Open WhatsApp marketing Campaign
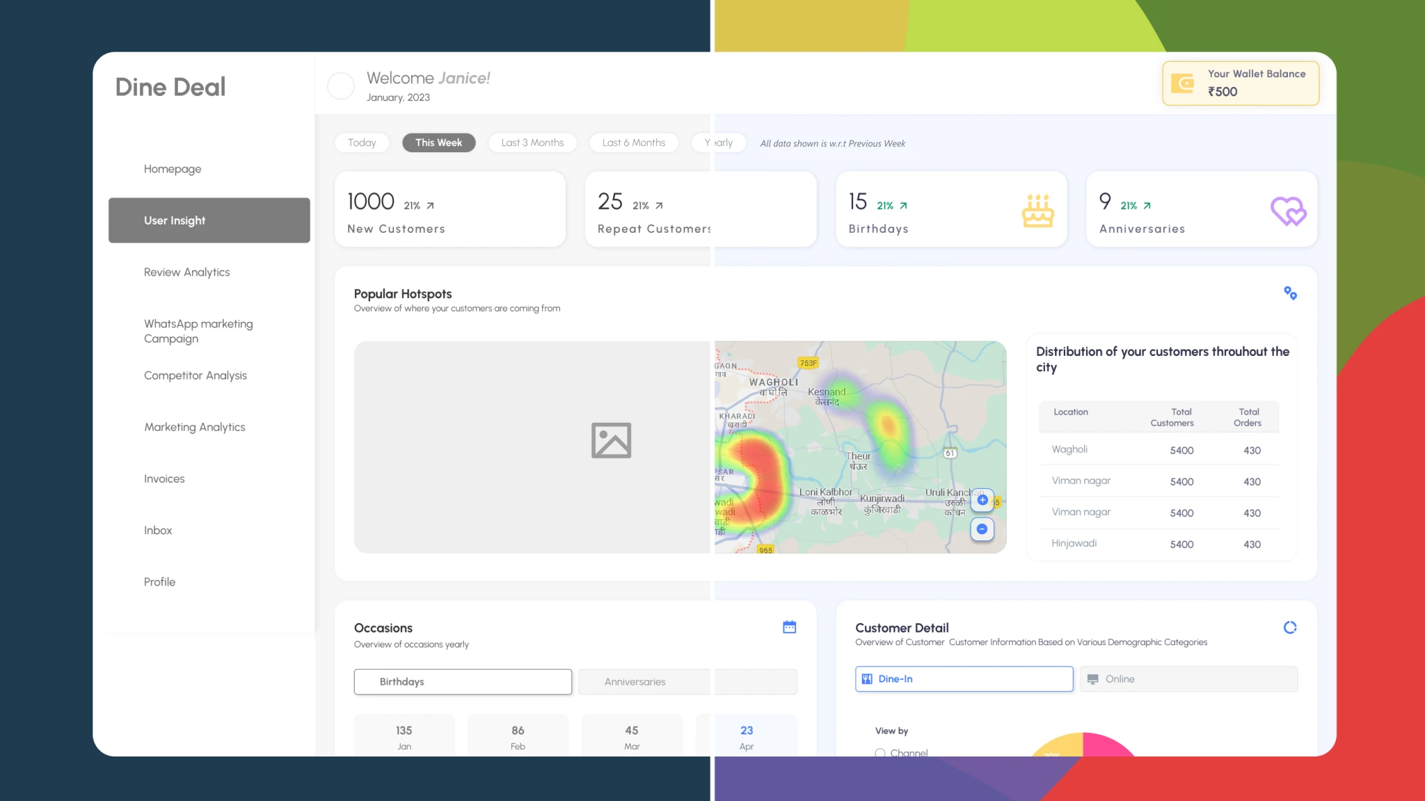The width and height of the screenshot is (1425, 801). pos(198,332)
